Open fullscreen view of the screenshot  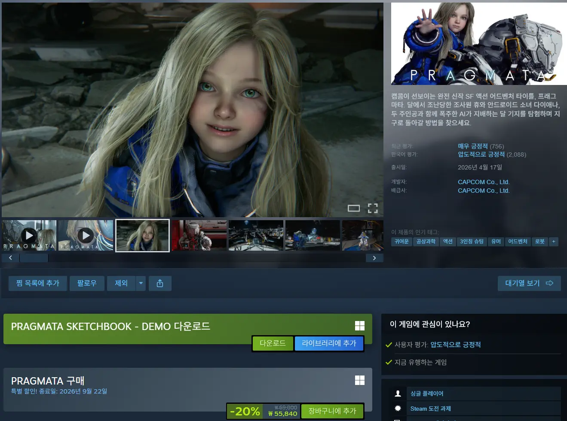point(373,208)
